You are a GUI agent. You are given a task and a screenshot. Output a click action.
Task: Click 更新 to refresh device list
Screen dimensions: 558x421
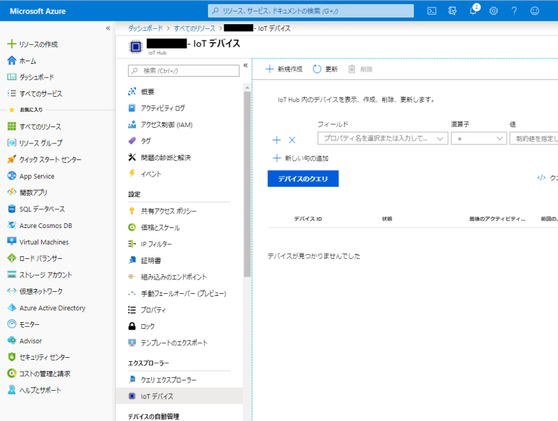coord(325,69)
